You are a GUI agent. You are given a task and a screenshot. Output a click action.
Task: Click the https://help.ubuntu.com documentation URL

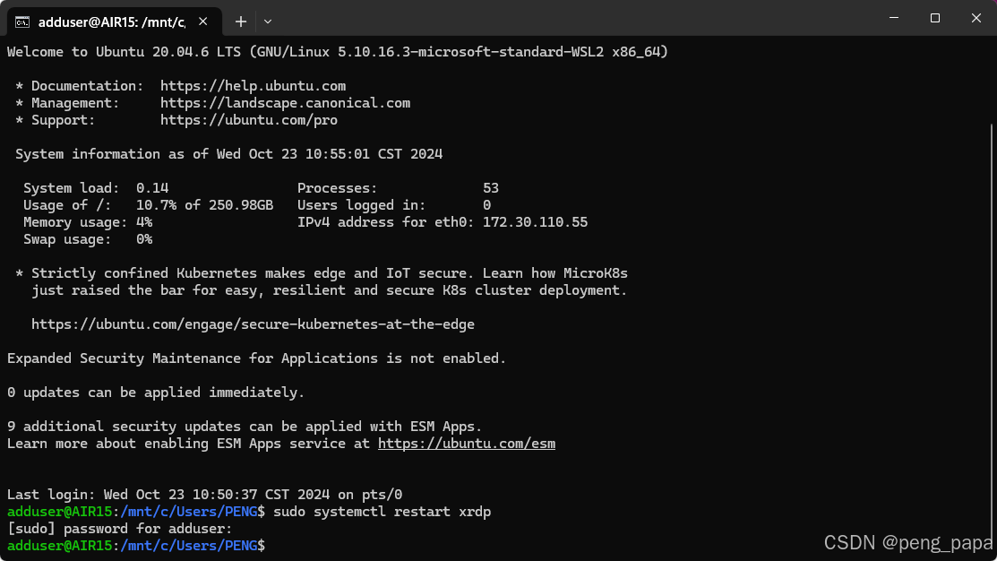point(254,86)
